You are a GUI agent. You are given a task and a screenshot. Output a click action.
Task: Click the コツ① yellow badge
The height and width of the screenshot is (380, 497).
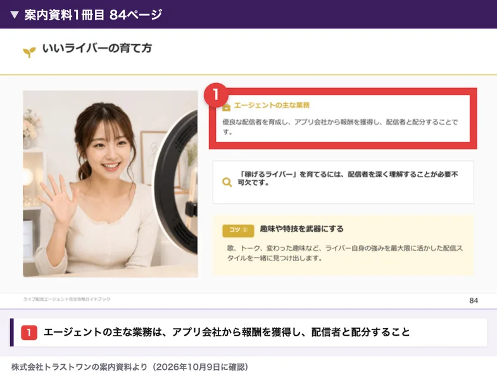click(238, 231)
